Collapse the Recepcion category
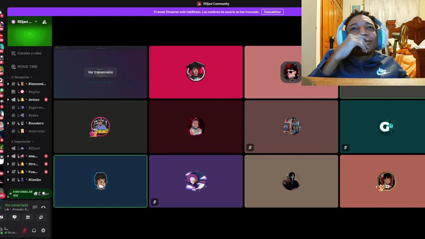Screen dimensions: 425x239 pos(22,77)
